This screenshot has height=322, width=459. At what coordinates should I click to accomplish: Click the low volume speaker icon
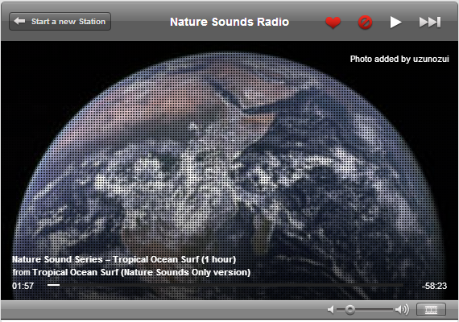click(331, 309)
